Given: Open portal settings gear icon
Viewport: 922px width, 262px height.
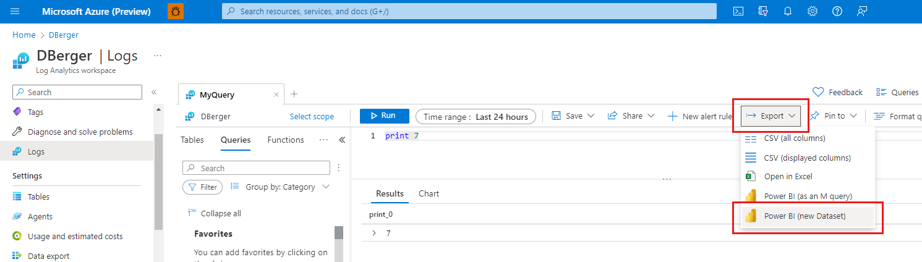Looking at the screenshot, I should click(x=813, y=11).
